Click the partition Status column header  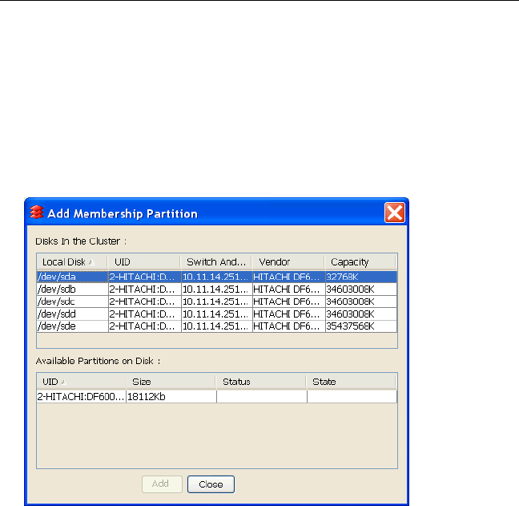coord(260,382)
